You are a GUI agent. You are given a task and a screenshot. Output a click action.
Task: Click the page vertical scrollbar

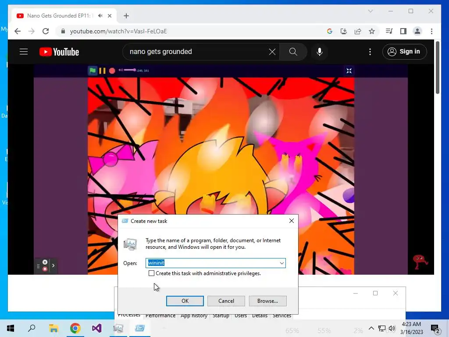tap(438, 67)
